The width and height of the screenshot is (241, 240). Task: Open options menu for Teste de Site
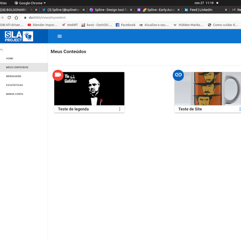(239, 109)
